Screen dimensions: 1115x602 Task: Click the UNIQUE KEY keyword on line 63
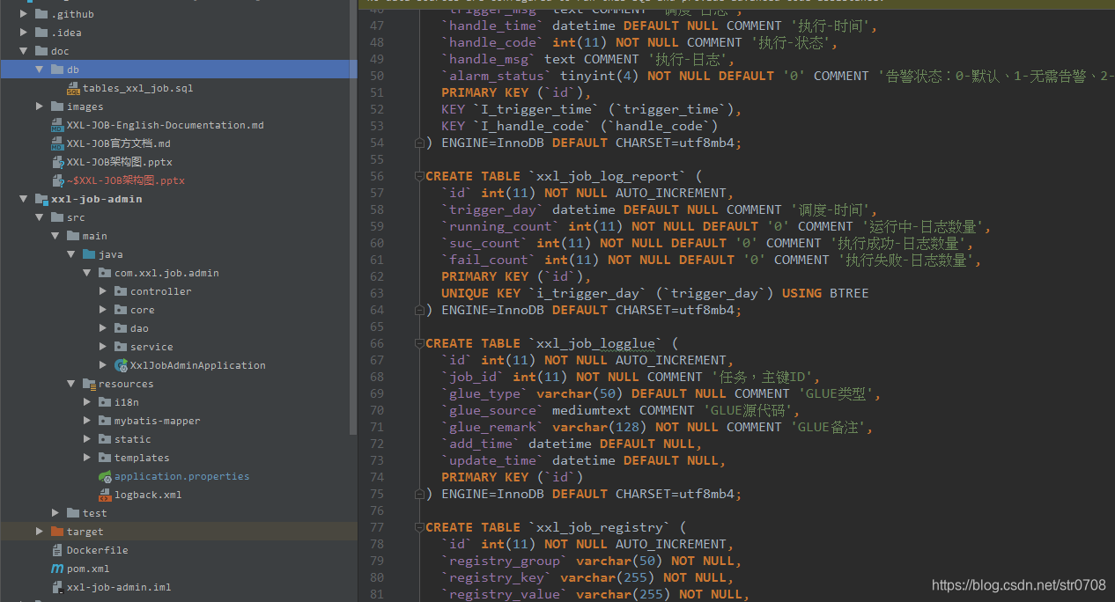481,293
